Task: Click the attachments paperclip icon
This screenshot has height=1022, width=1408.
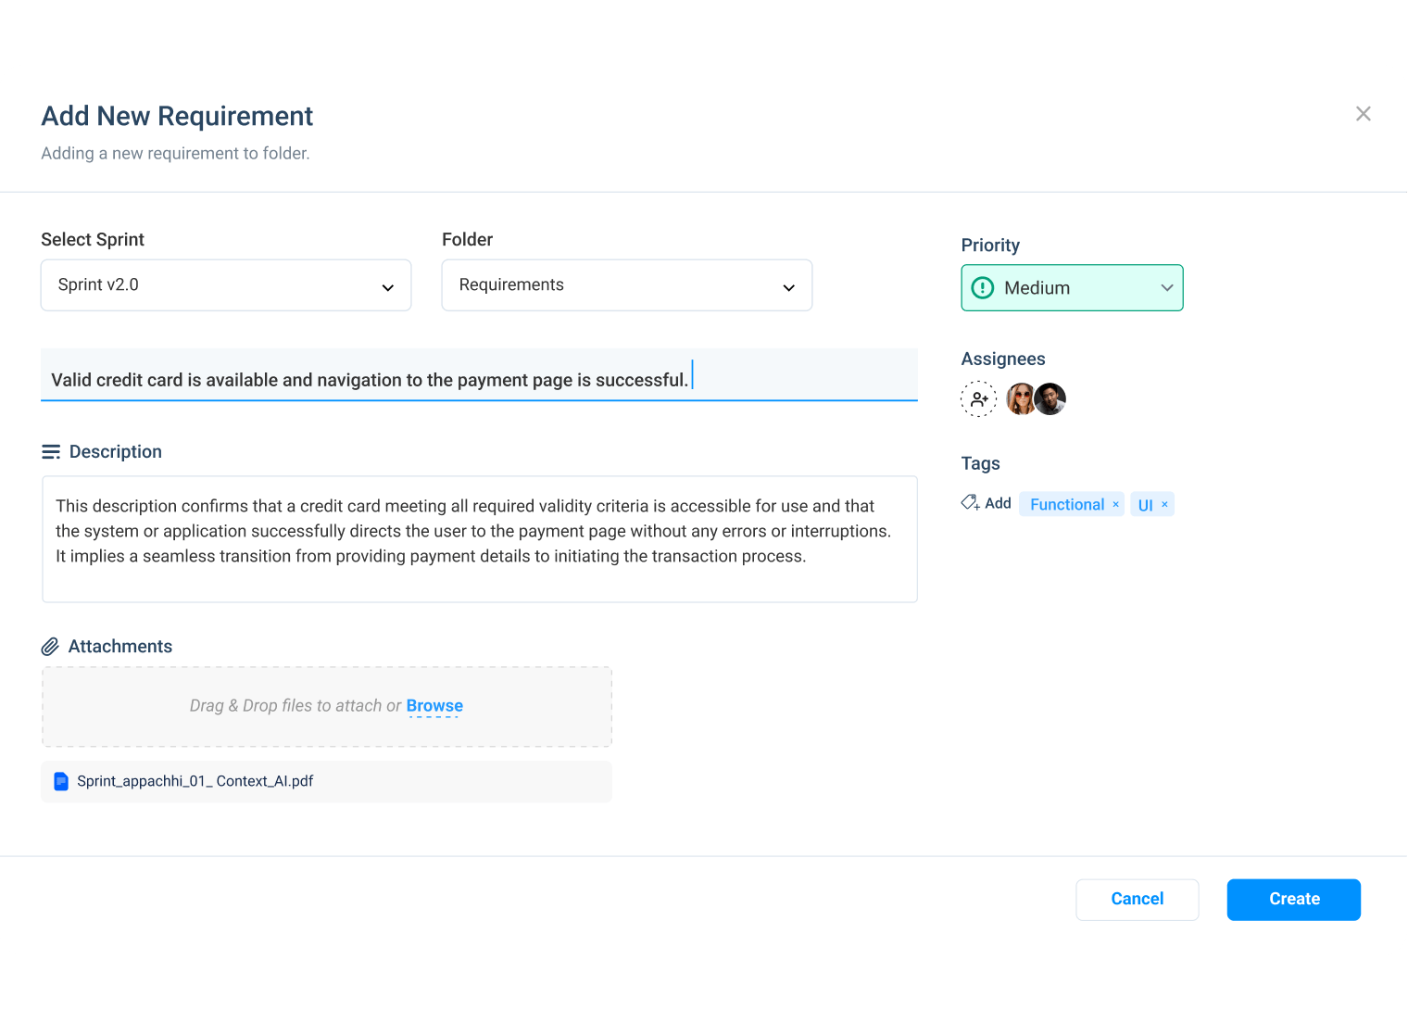Action: [50, 647]
